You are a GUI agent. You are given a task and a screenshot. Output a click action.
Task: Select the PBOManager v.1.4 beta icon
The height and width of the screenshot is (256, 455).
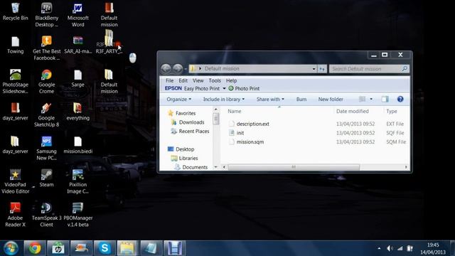[x=77, y=215]
